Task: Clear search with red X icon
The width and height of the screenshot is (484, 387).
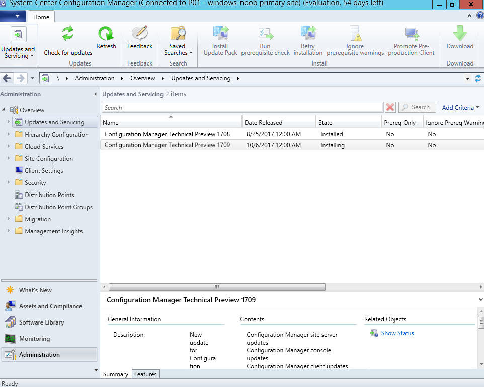Action: 390,107
